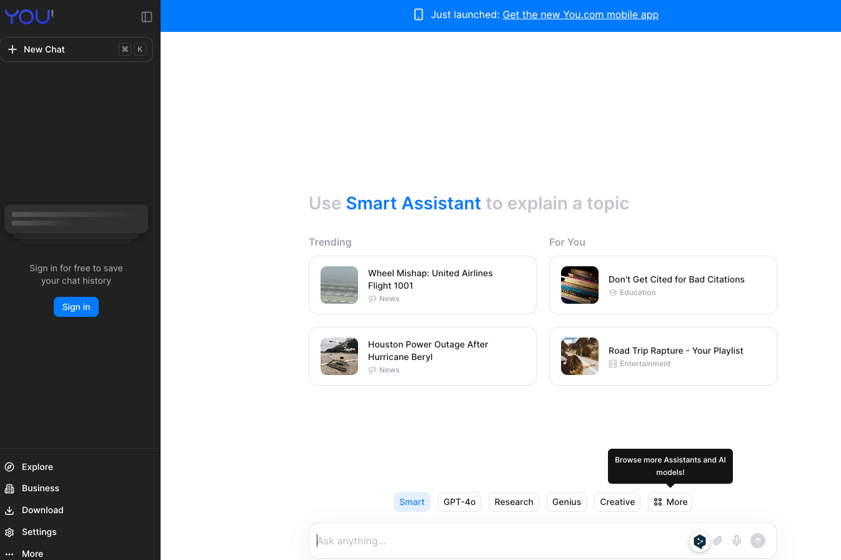The width and height of the screenshot is (841, 560).
Task: Open Explore using the compass icon
Action: [8, 467]
